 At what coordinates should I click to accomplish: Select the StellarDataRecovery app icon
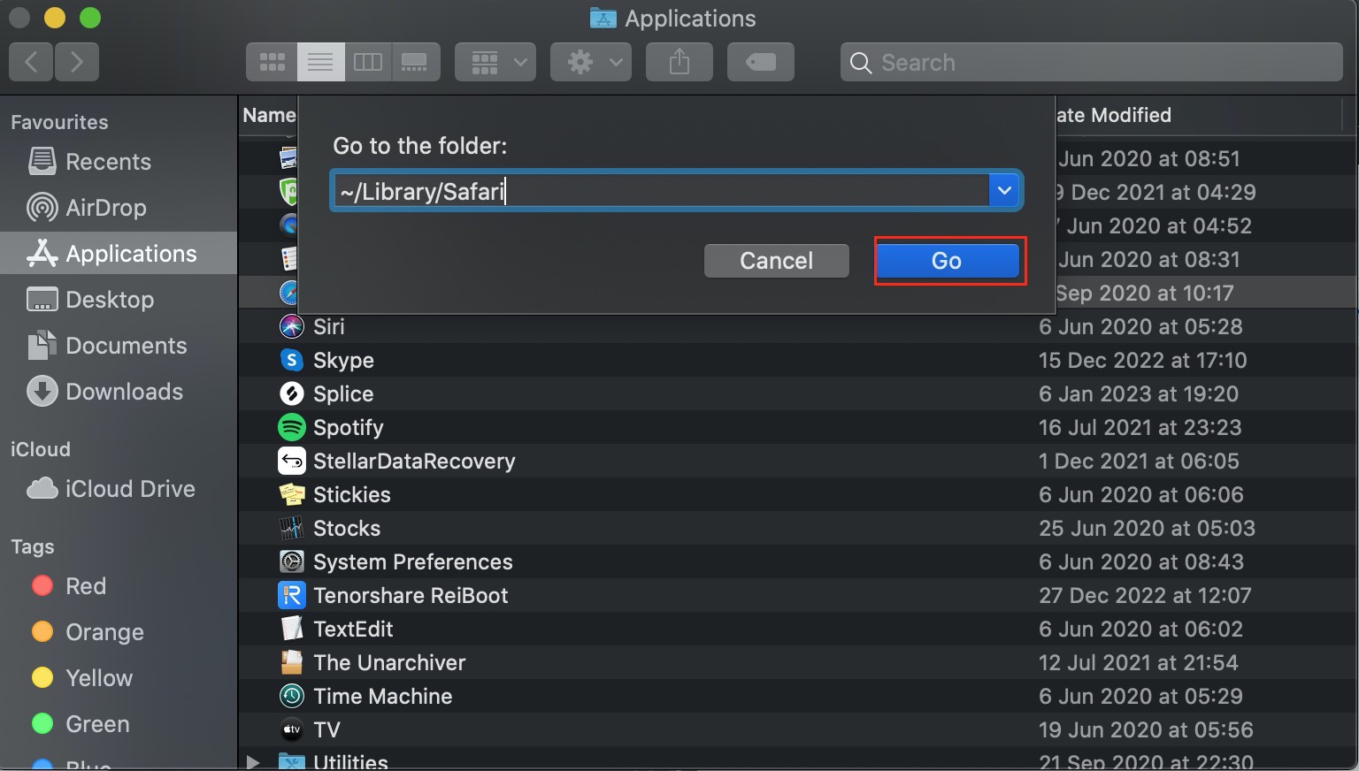click(291, 461)
